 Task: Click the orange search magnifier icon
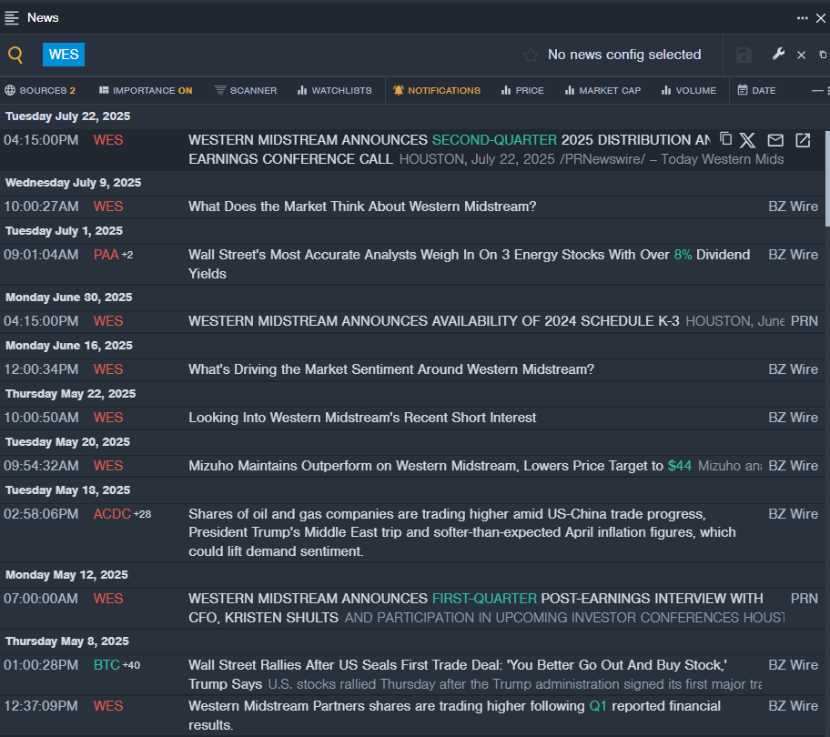pos(15,55)
